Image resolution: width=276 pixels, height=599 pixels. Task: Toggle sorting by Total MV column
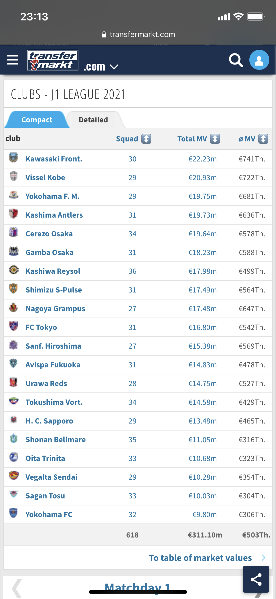coord(215,139)
